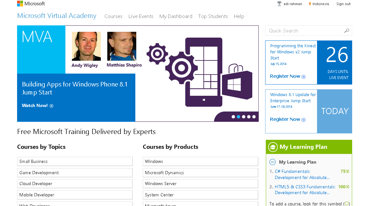The width and height of the screenshot is (376, 206).
Task: Click the trophy icon next to adi rahman
Action: pos(279,4)
